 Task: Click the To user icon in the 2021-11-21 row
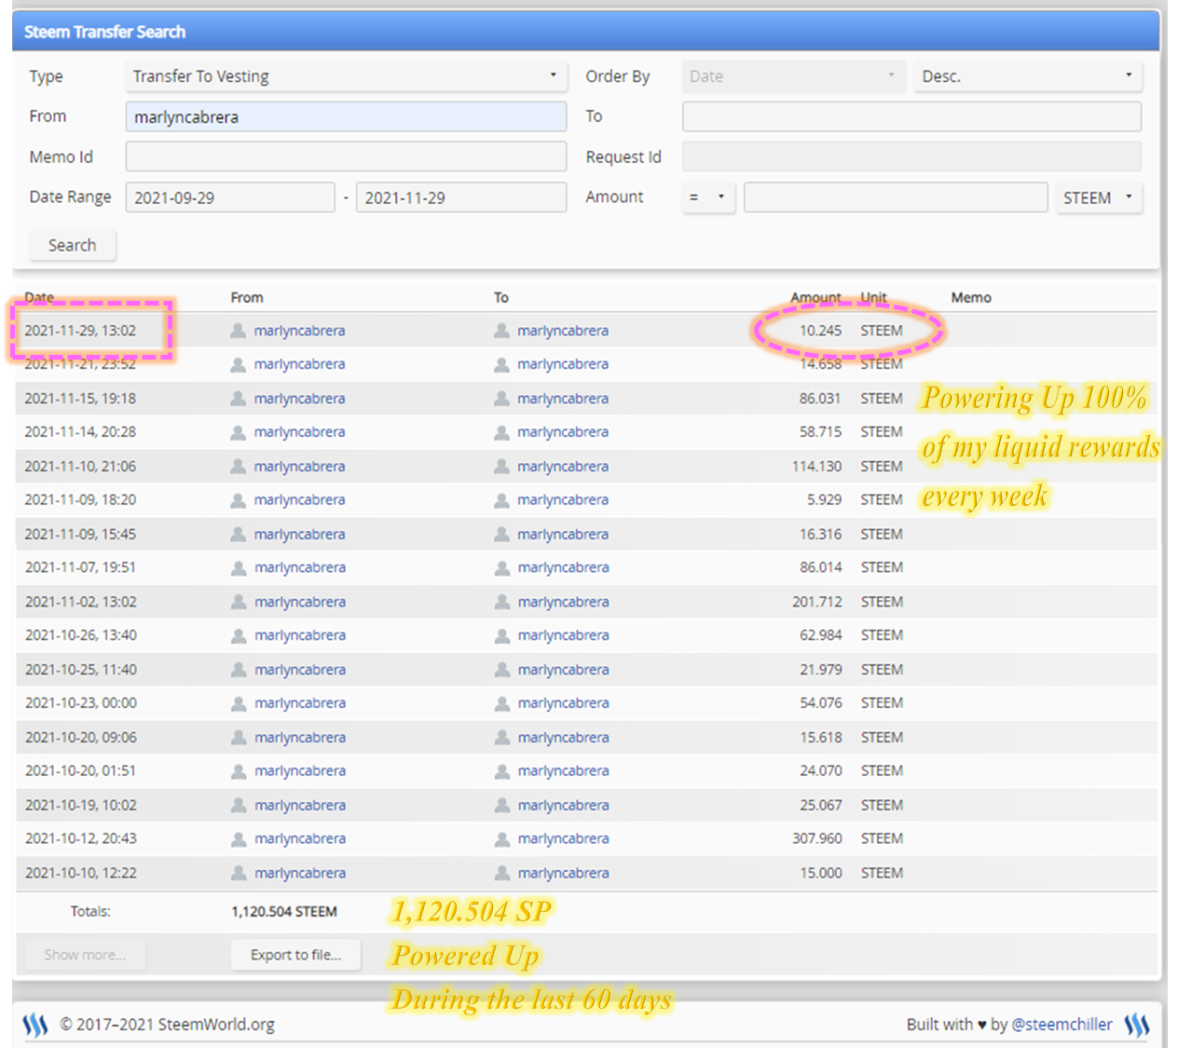coord(501,364)
